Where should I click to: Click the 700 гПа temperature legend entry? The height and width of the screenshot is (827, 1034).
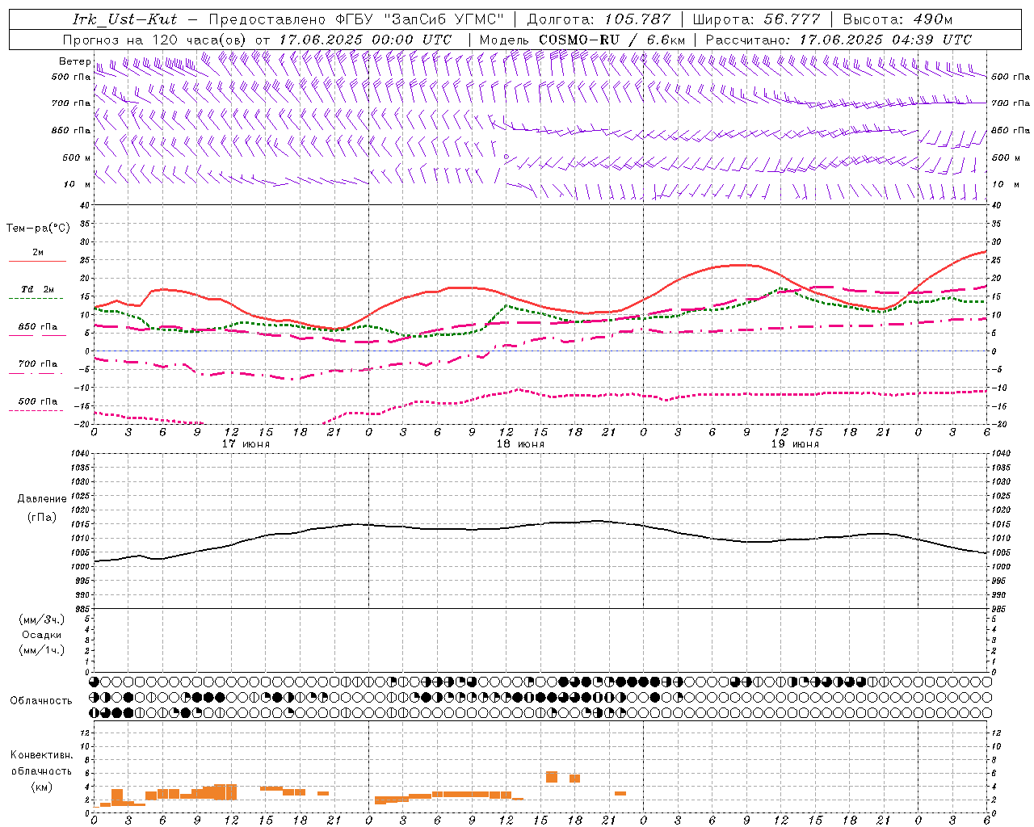37,365
